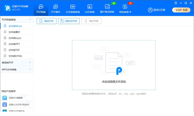Click the 添加文件 button

click(x=47, y=21)
